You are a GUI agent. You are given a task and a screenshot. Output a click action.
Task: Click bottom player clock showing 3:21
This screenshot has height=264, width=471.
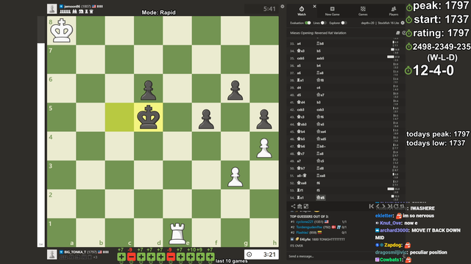pyautogui.click(x=261, y=254)
